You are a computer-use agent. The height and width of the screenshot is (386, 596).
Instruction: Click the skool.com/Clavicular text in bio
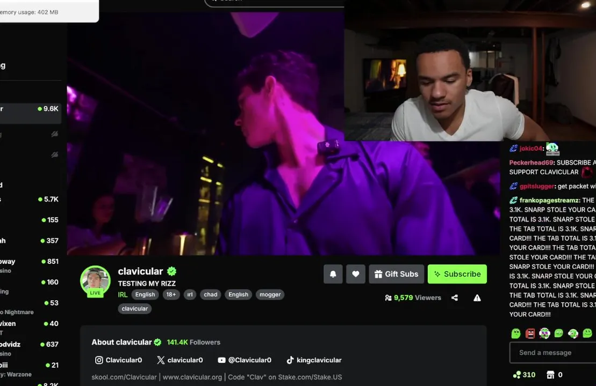coord(124,377)
